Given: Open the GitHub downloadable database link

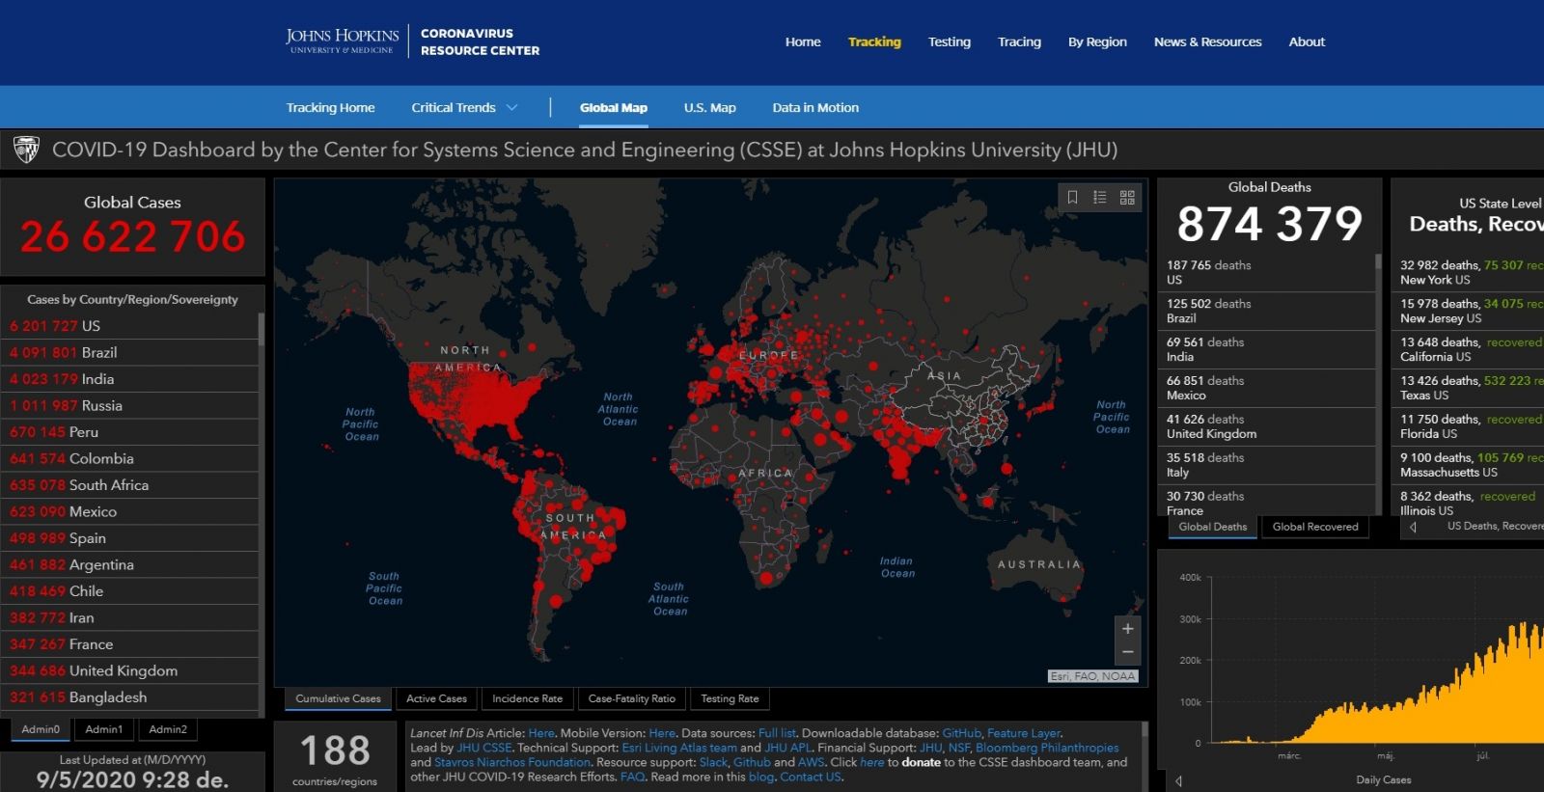Looking at the screenshot, I should pyautogui.click(x=961, y=733).
